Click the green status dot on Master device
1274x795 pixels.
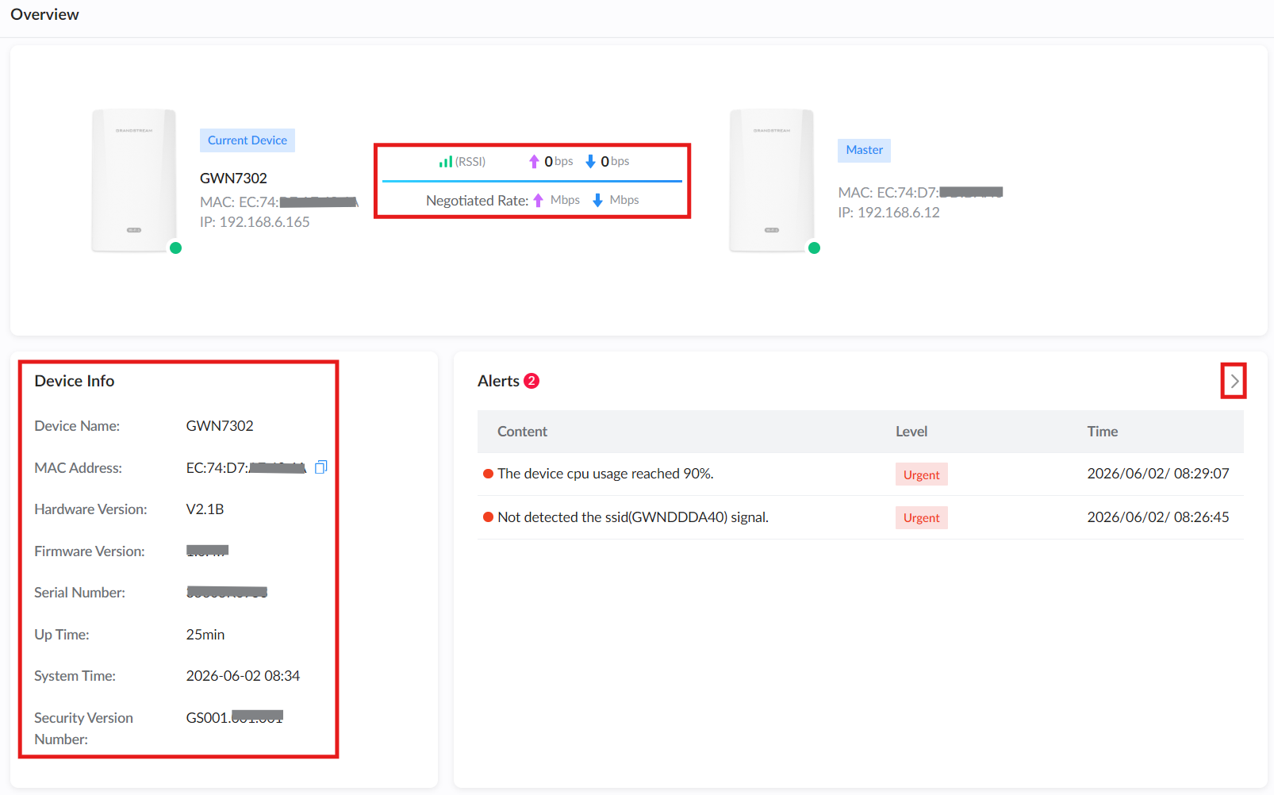click(x=814, y=248)
